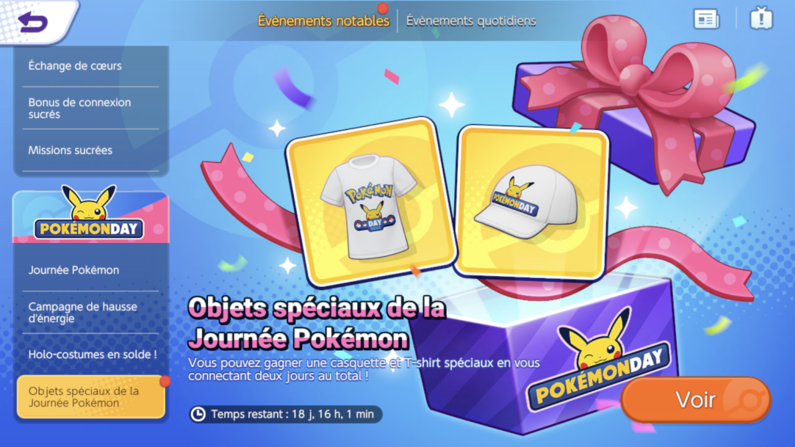Select Objets spéciaux de la Journée Pokémon
795x447 pixels.
point(91,397)
